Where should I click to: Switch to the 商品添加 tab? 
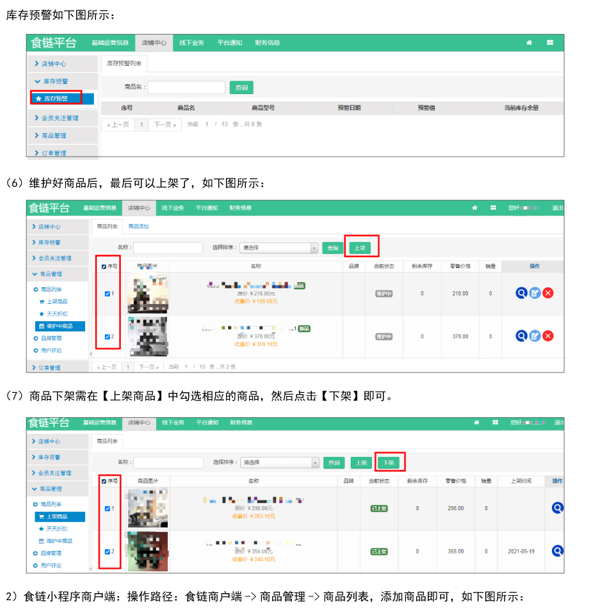click(138, 226)
